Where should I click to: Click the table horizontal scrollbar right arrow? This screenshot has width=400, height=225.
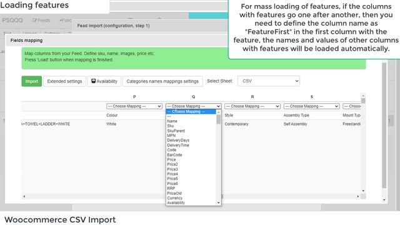coord(358,196)
